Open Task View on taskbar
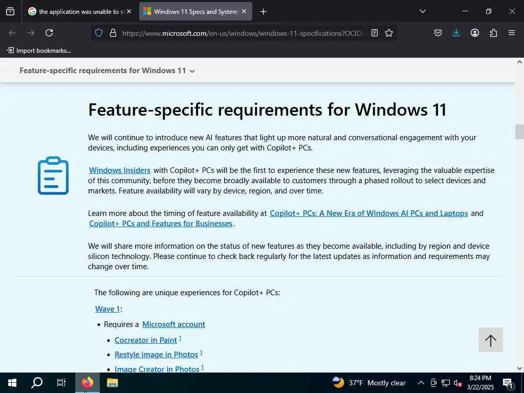Image resolution: width=524 pixels, height=393 pixels. pyautogui.click(x=61, y=383)
